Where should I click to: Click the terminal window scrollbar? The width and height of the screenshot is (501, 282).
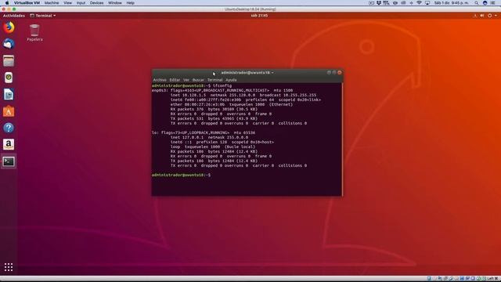[x=342, y=139]
